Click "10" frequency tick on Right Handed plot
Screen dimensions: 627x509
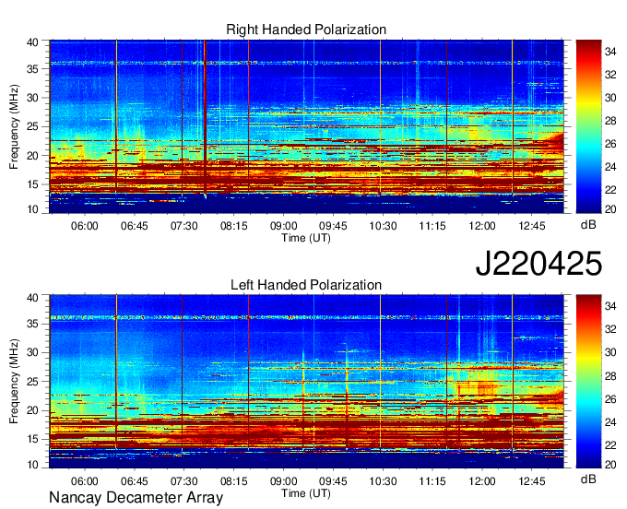33,209
